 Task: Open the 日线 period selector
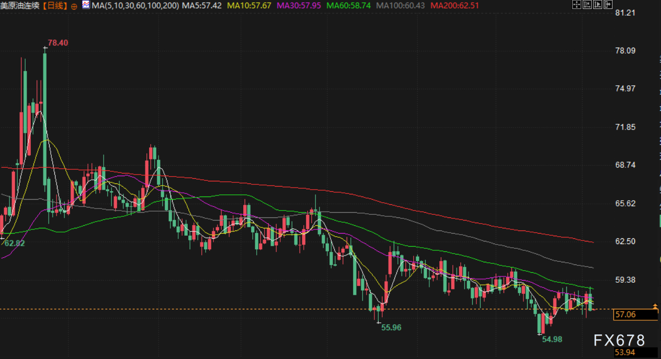(x=54, y=6)
